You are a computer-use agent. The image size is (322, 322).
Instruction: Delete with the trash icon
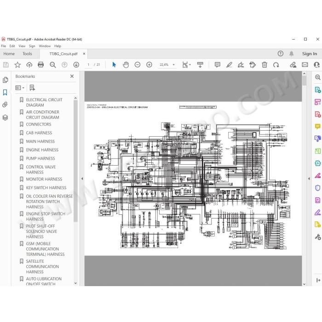click(x=264, y=65)
